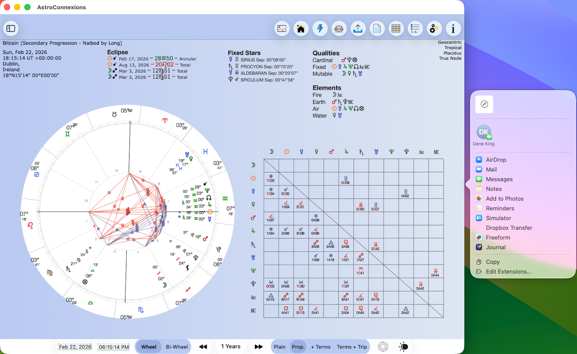
Task: Open the Feb 22, 2026 date picker
Action: tap(75, 347)
